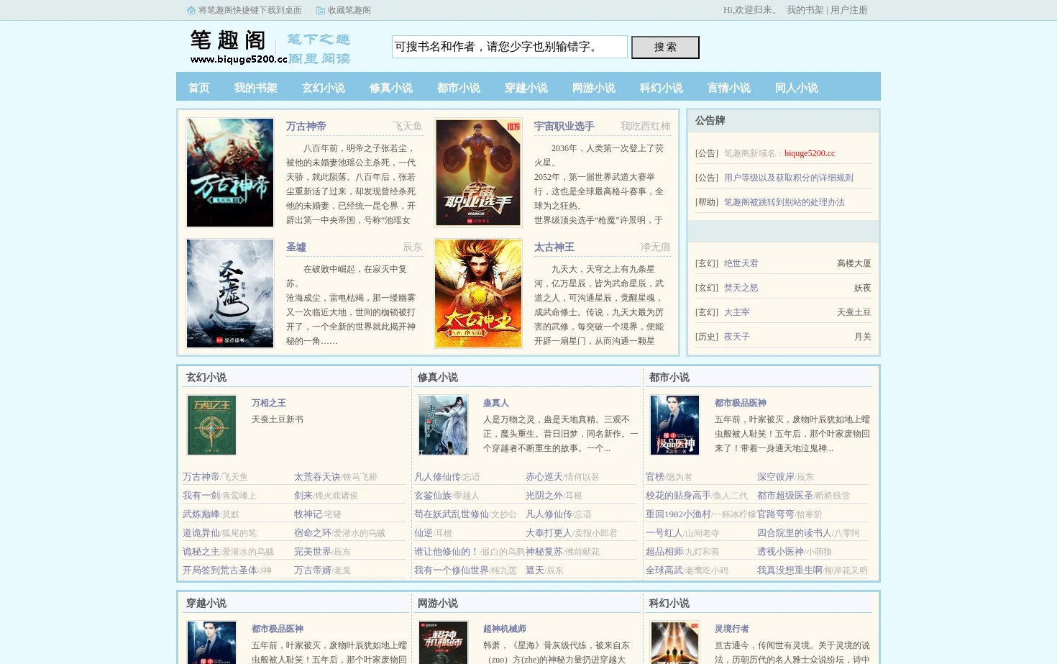Open 全球高武 in the 都市小说 list
The height and width of the screenshot is (664, 1057).
(664, 570)
